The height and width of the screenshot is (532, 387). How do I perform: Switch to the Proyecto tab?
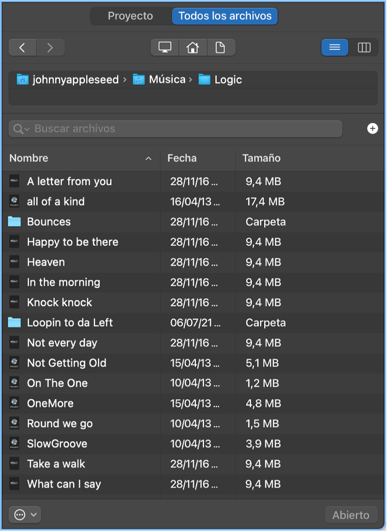pos(130,16)
